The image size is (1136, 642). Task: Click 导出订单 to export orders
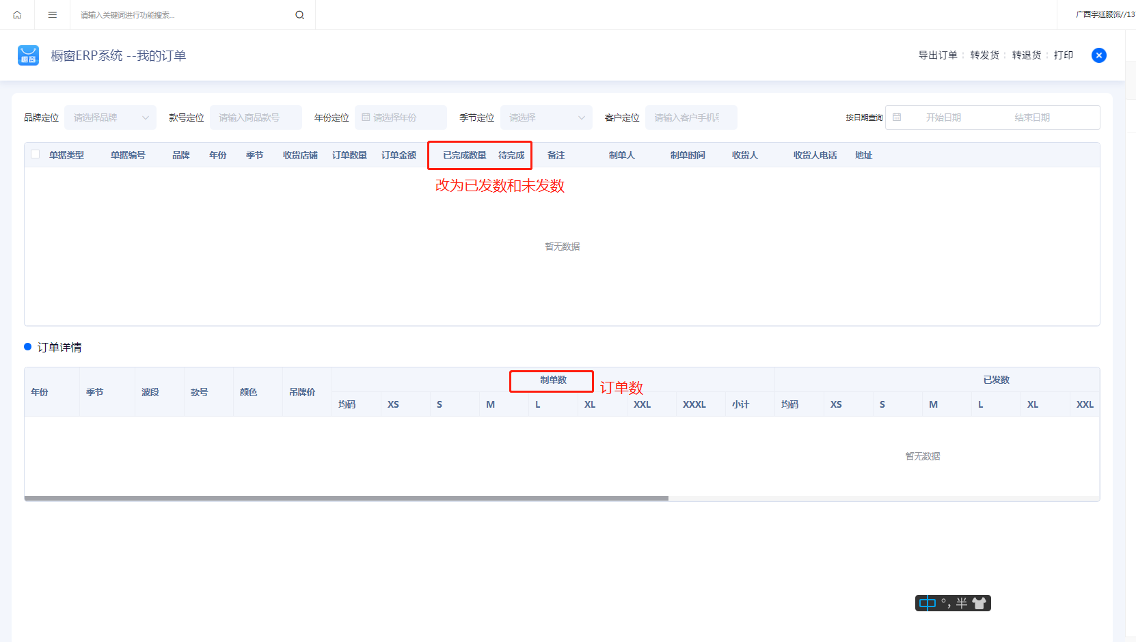click(x=938, y=55)
